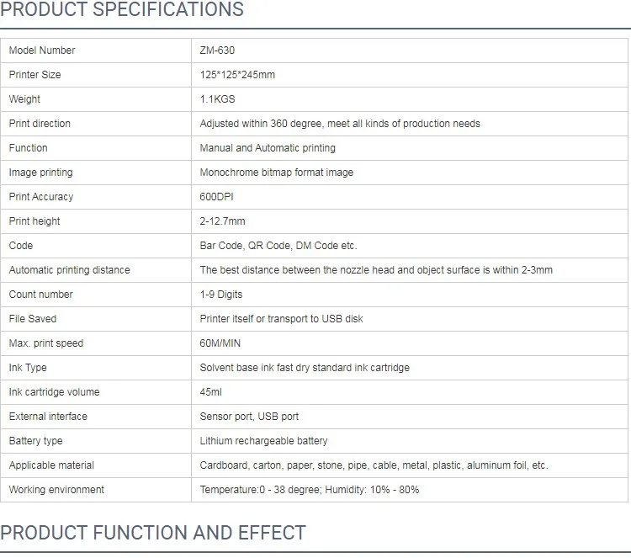This screenshot has width=631, height=558.
Task: Select the Printer Size value 125*125*245mm
Action: 237,75
